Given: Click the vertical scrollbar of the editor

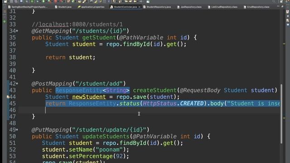Looking at the screenshot, I should tap(281, 114).
